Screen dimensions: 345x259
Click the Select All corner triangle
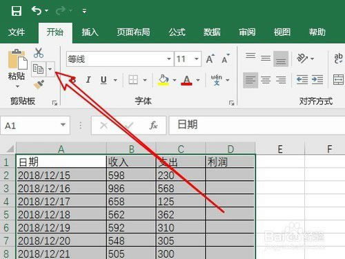(10, 149)
